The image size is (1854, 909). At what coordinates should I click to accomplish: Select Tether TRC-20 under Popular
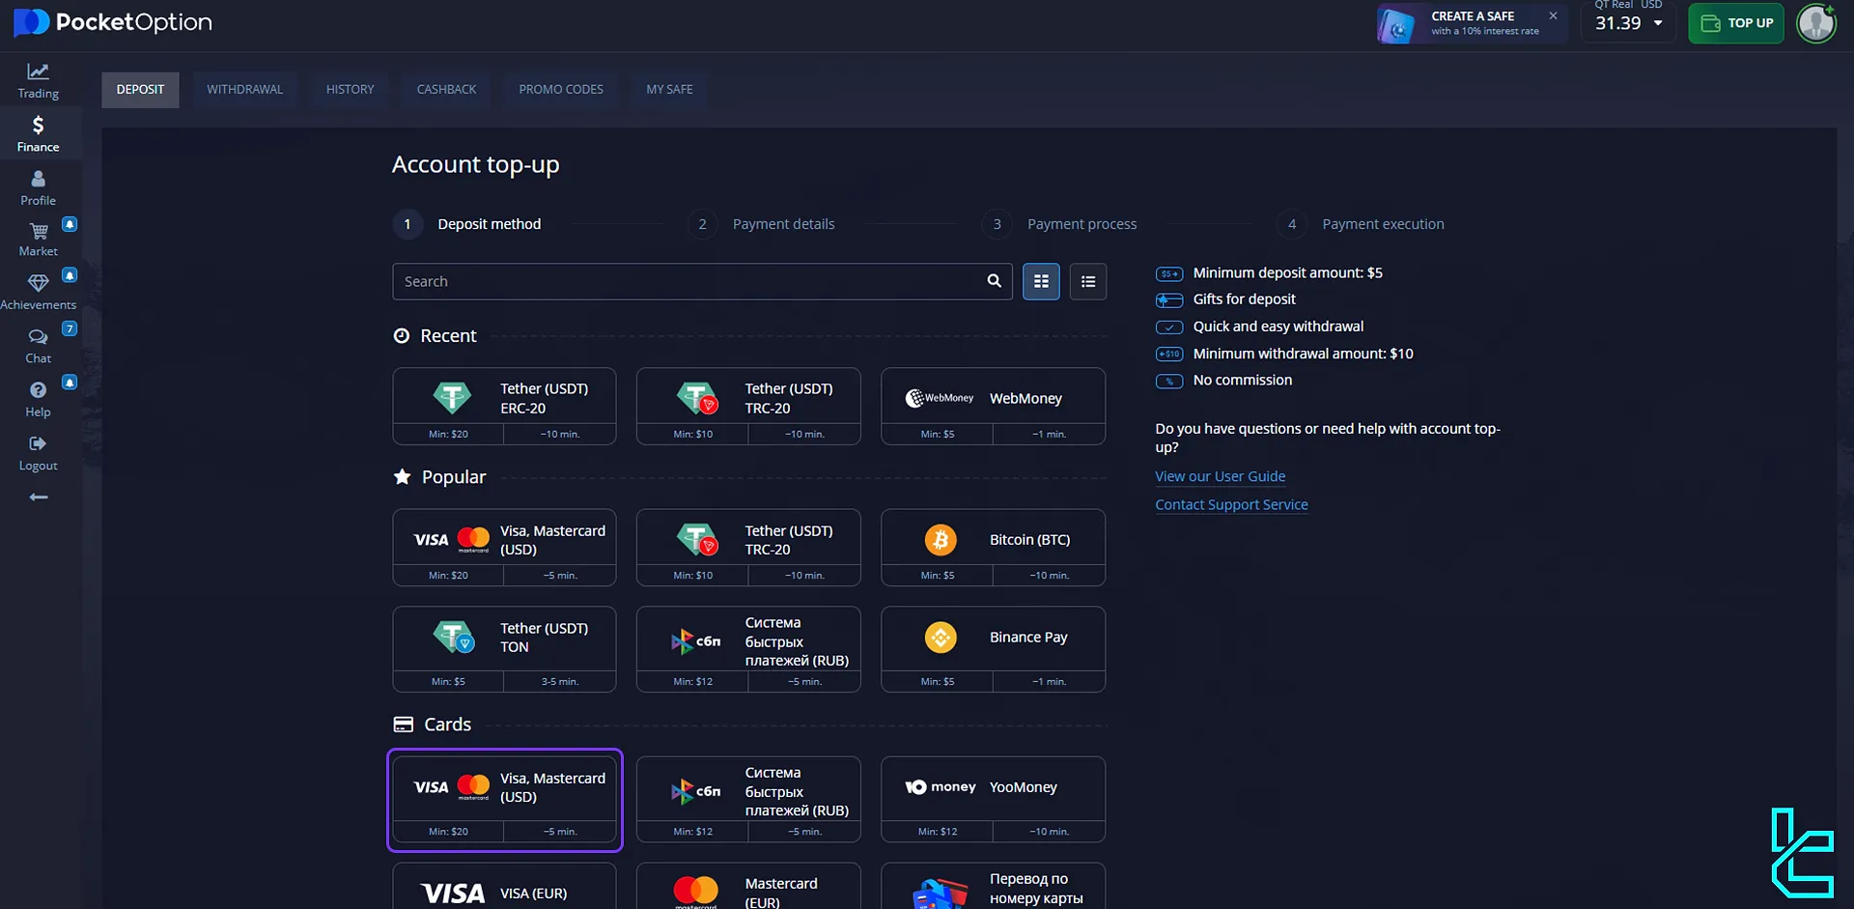[x=748, y=547]
